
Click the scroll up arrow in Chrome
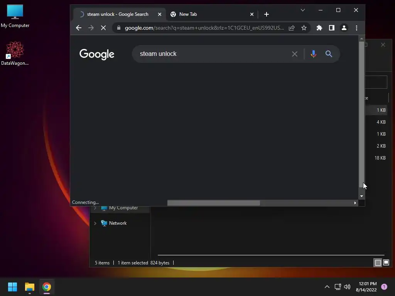click(361, 39)
